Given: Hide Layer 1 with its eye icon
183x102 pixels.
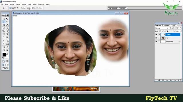Looking at the screenshot, I should pyautogui.click(x=156, y=38).
